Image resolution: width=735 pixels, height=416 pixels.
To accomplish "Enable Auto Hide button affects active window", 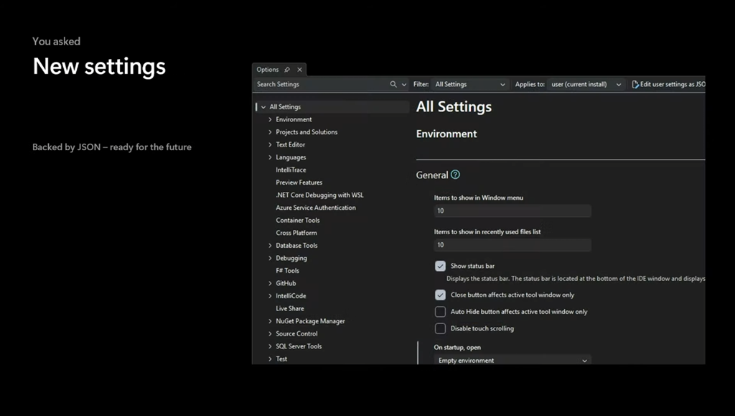I will 440,312.
